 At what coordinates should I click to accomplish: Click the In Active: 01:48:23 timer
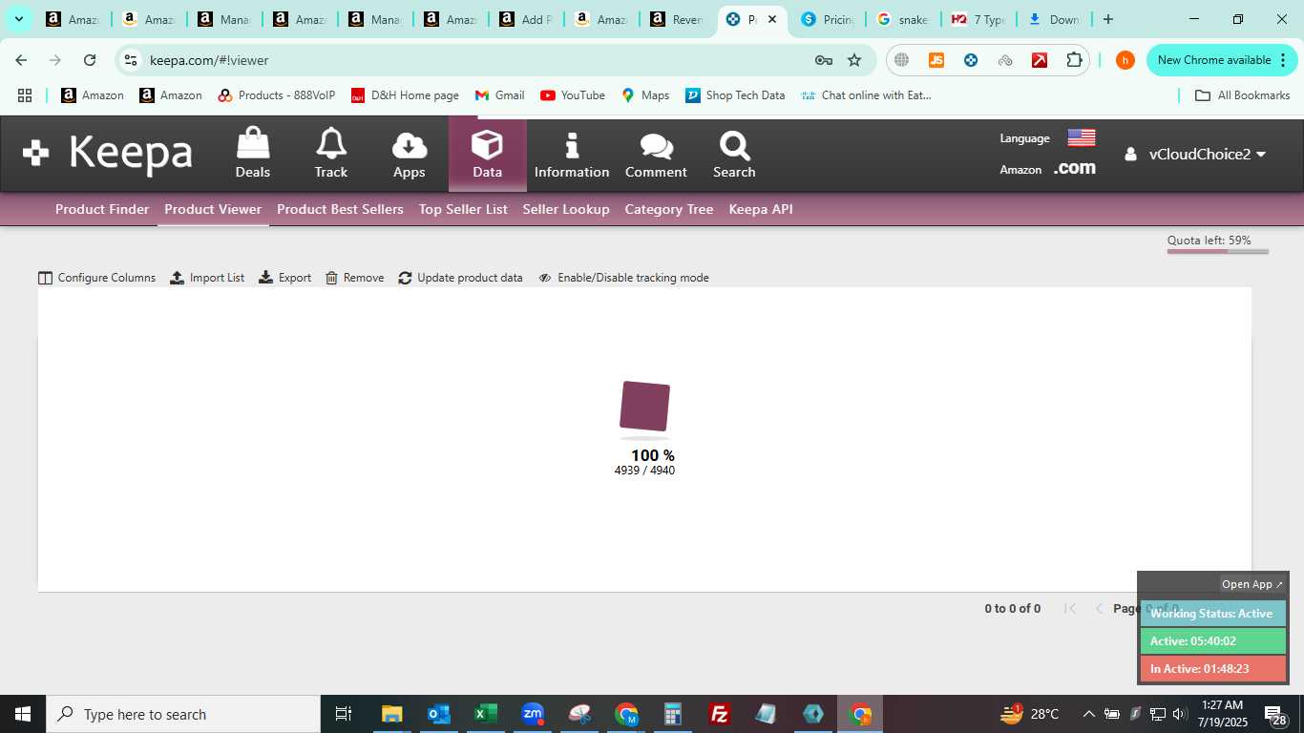(x=1212, y=669)
